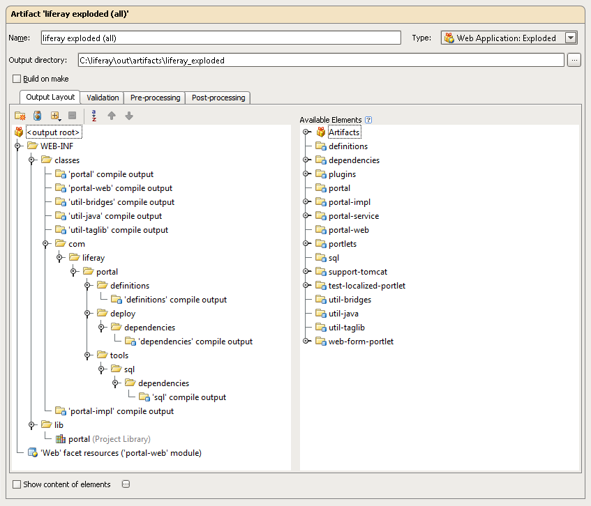Click the artifact Name text field
Viewport: 591px width, 506px height.
[220, 38]
